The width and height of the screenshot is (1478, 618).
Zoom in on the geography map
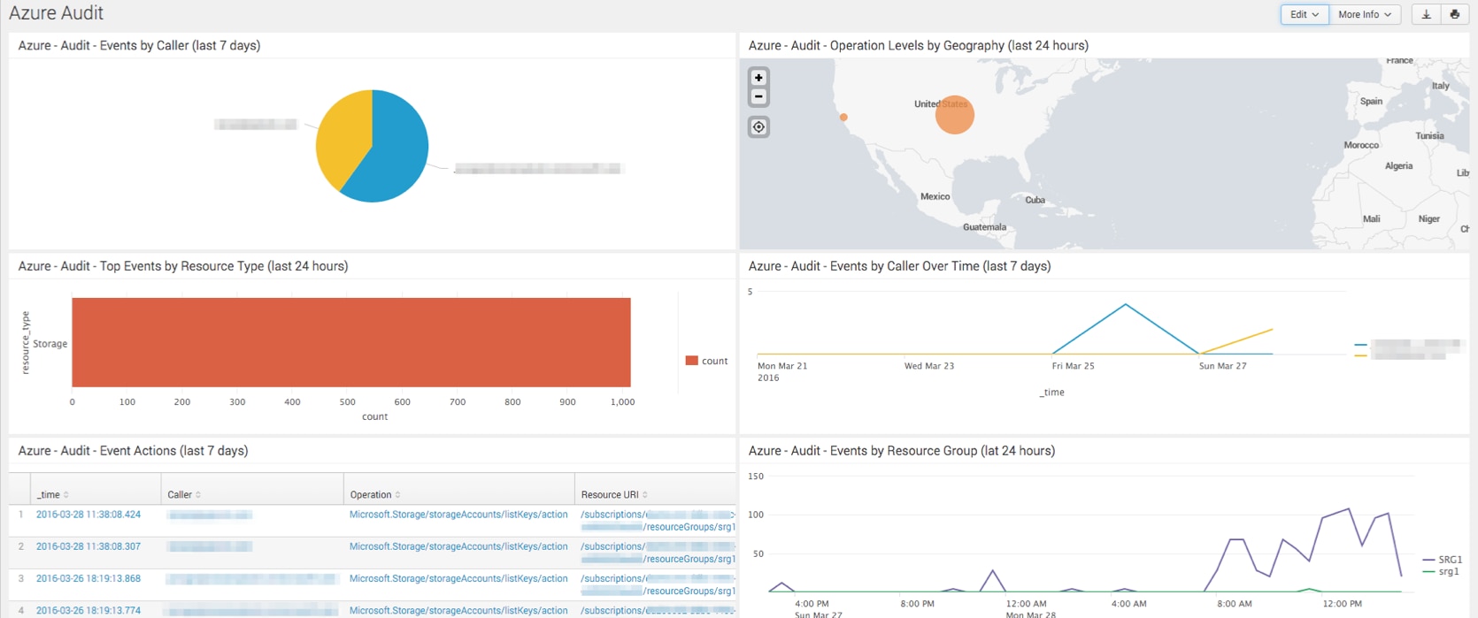pyautogui.click(x=758, y=78)
